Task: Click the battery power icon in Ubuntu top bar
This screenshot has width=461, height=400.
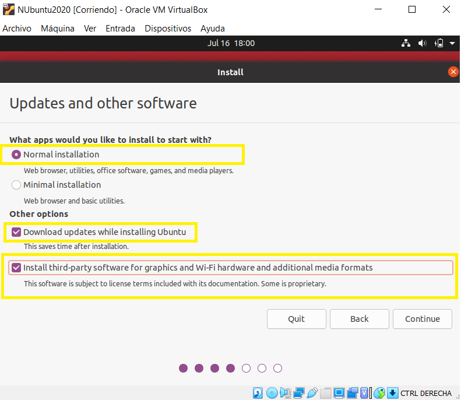Action: (439, 43)
